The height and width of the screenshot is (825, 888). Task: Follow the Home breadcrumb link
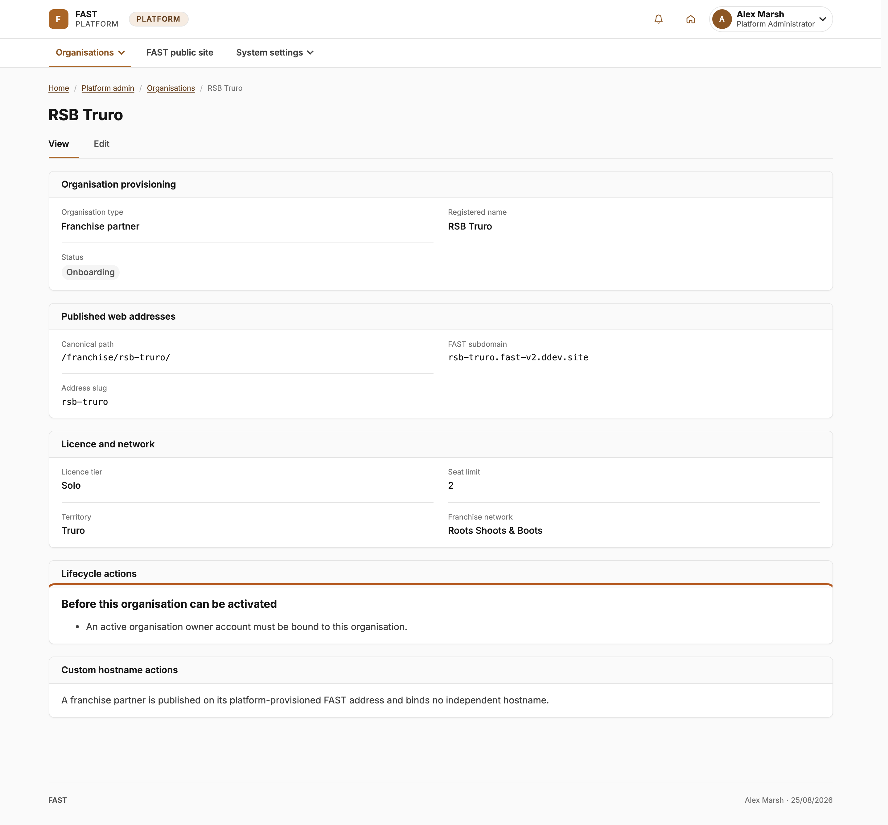(59, 88)
